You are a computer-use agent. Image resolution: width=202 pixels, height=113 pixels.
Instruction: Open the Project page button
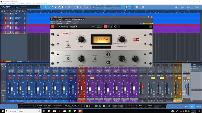click(x=197, y=7)
